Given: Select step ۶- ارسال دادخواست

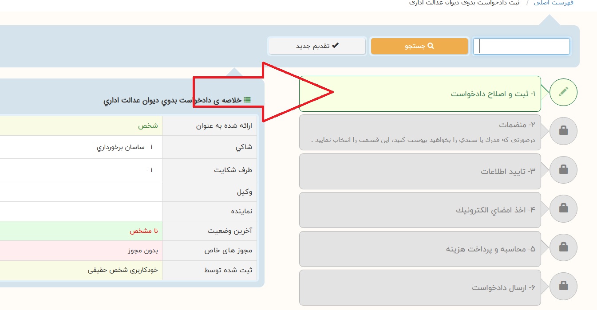Looking at the screenshot, I should 420,287.
